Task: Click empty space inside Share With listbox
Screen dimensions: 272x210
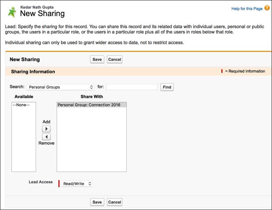Action: coord(91,142)
